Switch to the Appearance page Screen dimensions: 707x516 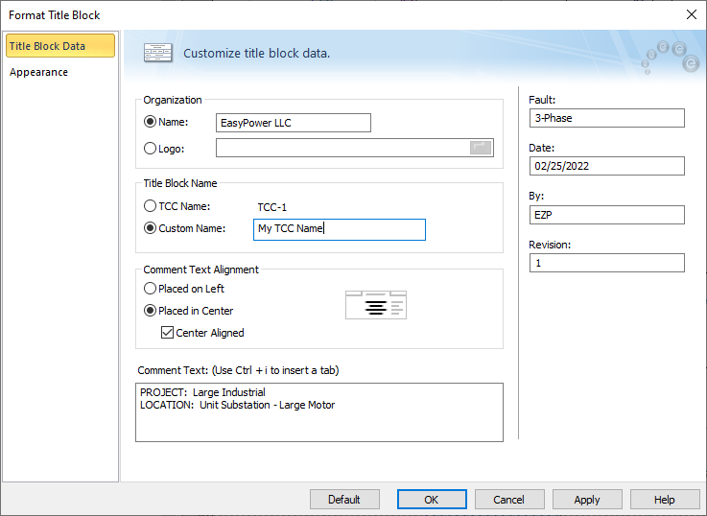click(x=39, y=72)
